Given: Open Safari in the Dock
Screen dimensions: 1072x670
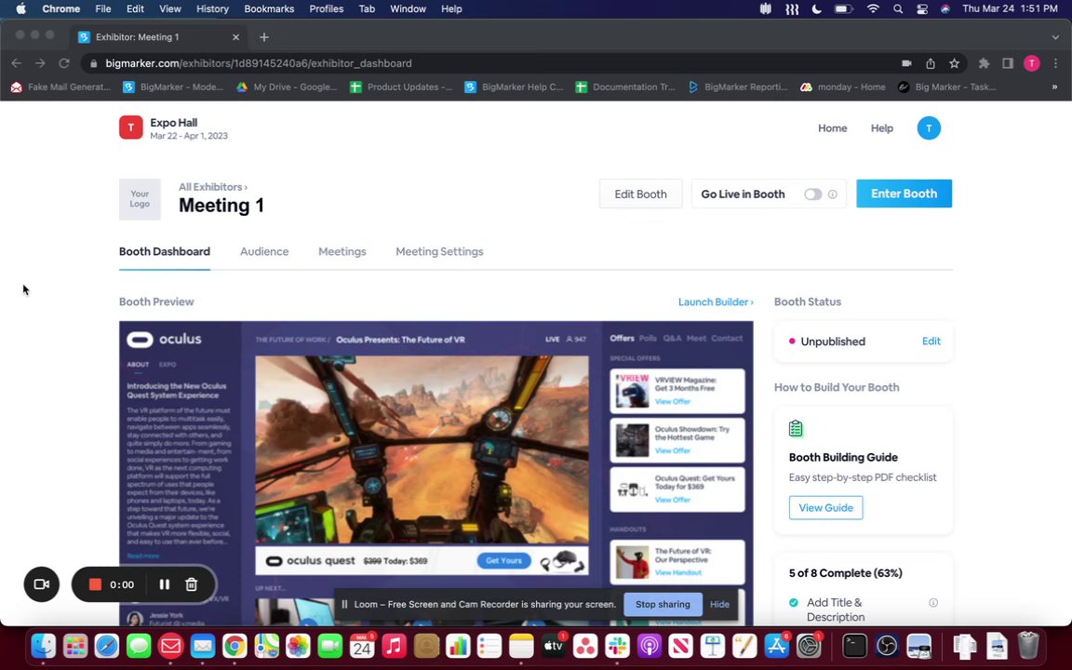Looking at the screenshot, I should (107, 646).
